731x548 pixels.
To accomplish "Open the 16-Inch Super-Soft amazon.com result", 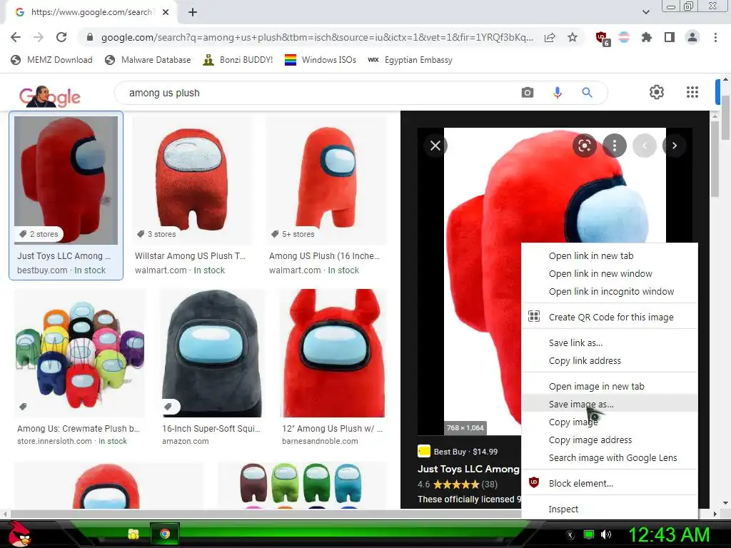I will click(x=212, y=367).
